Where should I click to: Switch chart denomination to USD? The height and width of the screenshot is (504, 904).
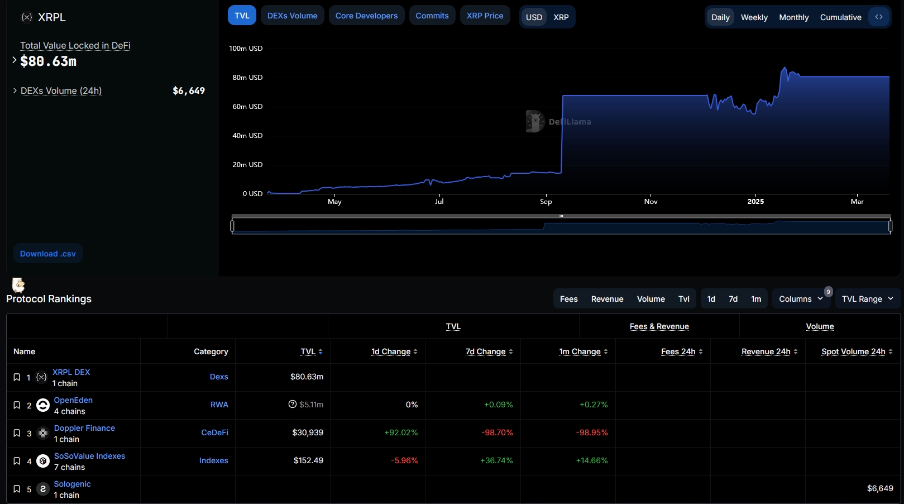click(x=534, y=17)
